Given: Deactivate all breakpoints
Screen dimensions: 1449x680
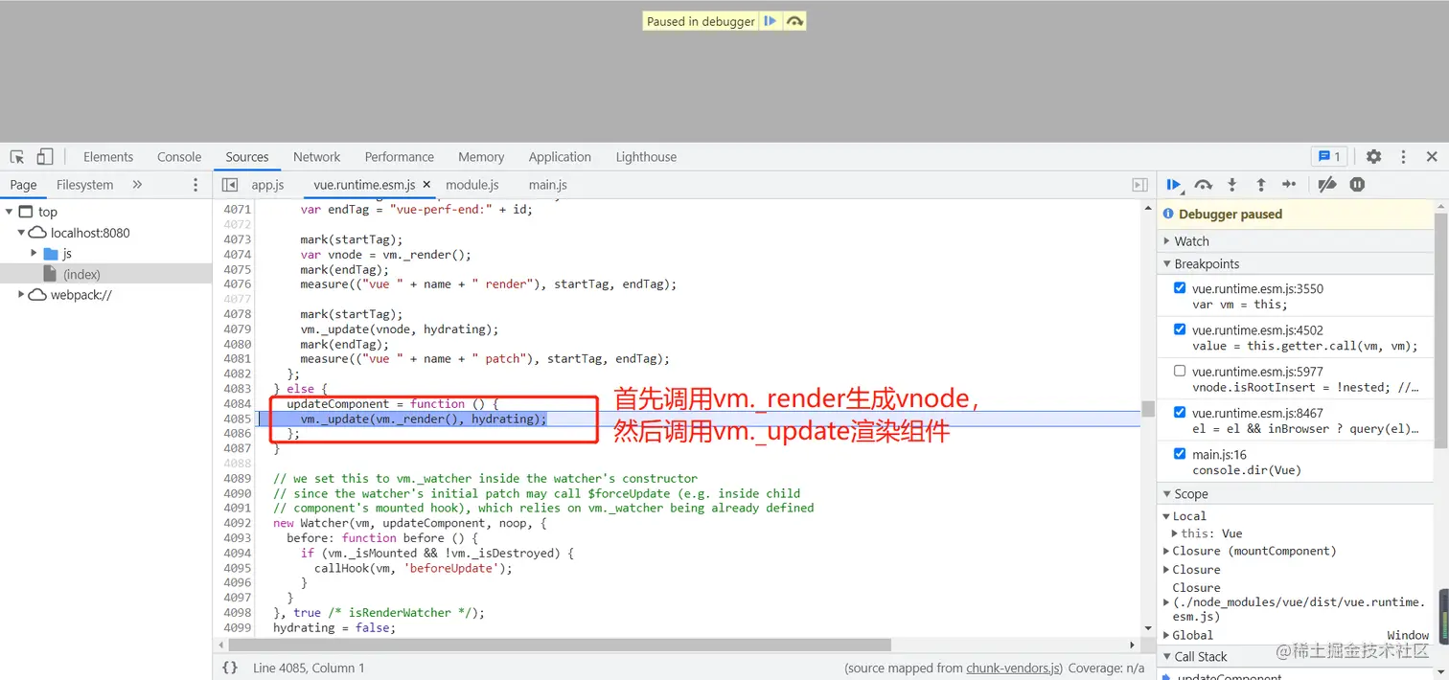Looking at the screenshot, I should [x=1327, y=185].
